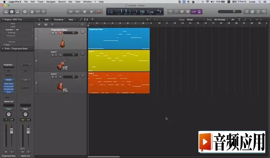This screenshot has height=158, width=270.
Task: Show Smart Controls knob button
Action: [x=32, y=12]
